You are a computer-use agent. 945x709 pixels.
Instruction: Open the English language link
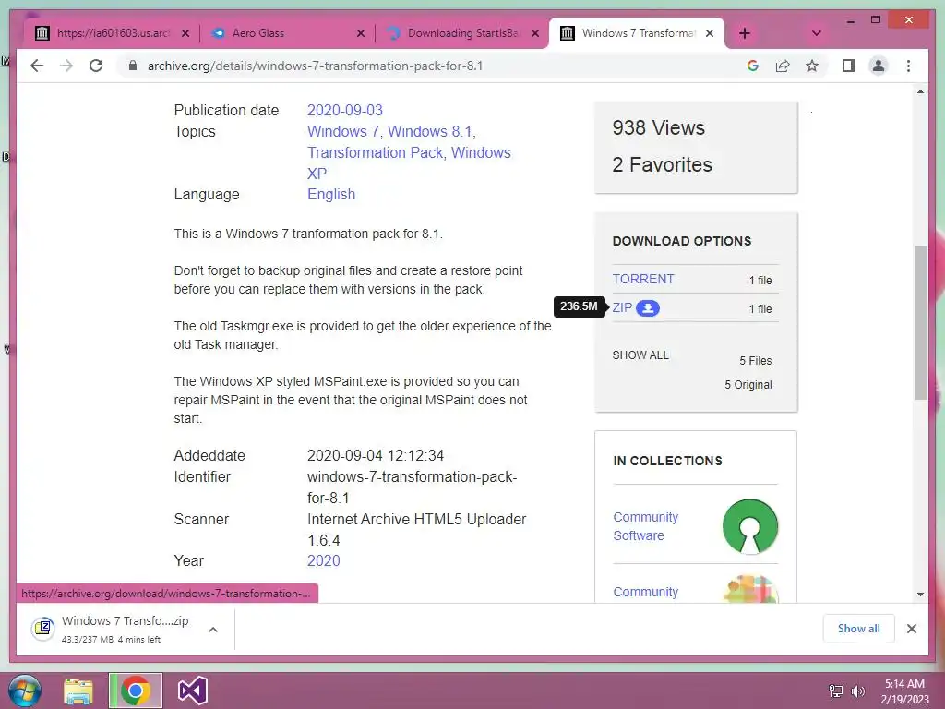pos(331,194)
